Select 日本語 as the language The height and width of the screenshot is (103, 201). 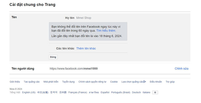click(x=63, y=92)
